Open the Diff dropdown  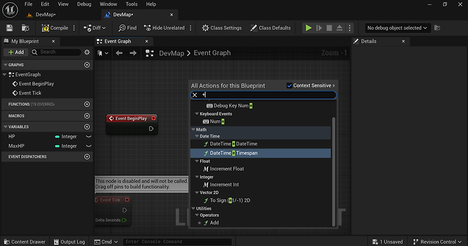click(95, 28)
